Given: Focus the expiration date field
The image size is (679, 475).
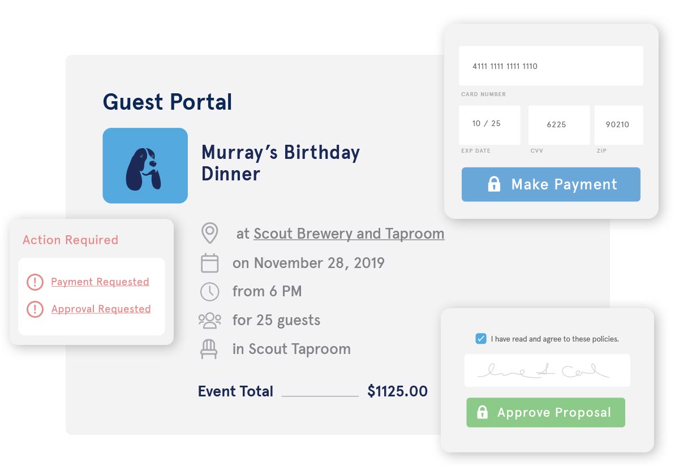Looking at the screenshot, I should point(489,124).
